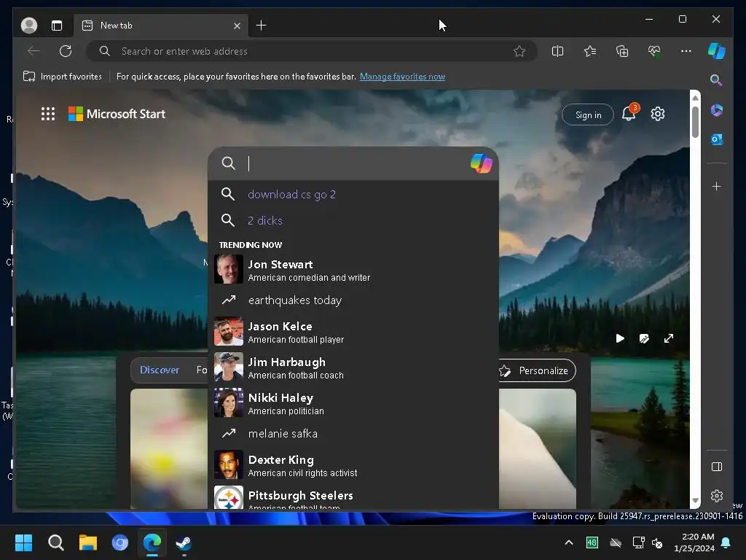
Task: Open Split screen icon in toolbar
Action: (557, 51)
